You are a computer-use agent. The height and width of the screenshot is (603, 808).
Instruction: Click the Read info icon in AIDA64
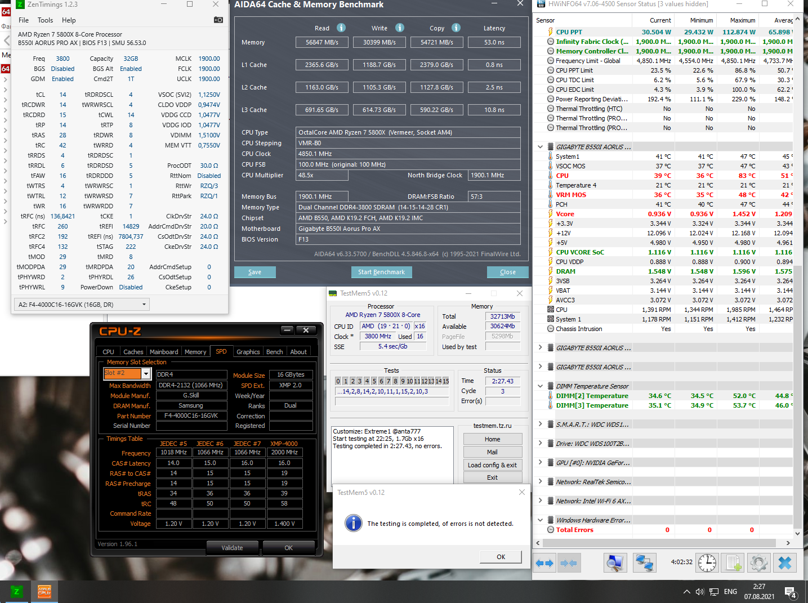coord(341,28)
